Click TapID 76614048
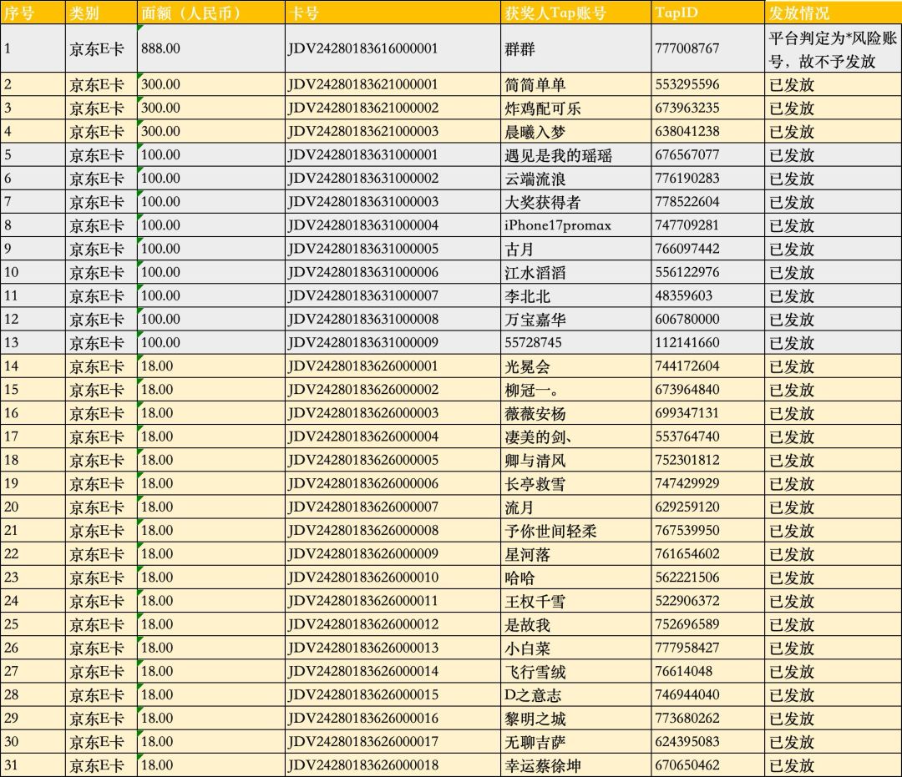This screenshot has width=902, height=777. (x=683, y=671)
